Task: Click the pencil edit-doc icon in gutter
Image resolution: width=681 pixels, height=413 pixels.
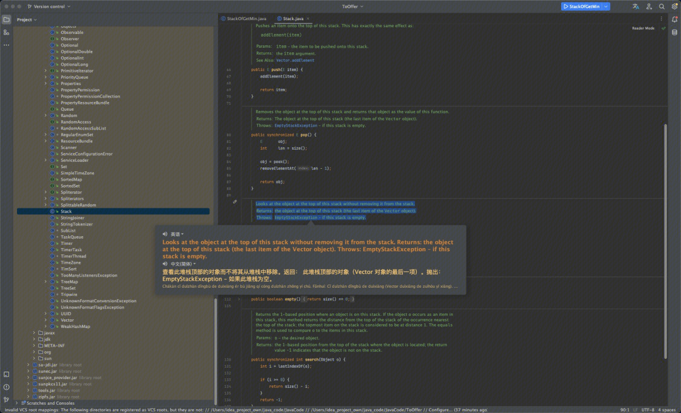Action: 235,201
